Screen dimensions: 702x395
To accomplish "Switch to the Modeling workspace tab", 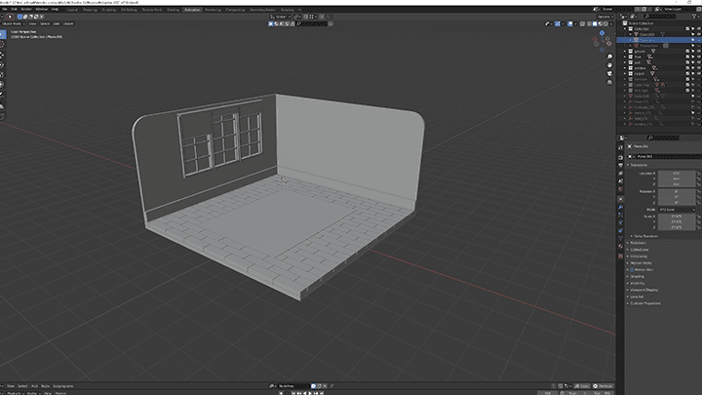I will [x=90, y=10].
